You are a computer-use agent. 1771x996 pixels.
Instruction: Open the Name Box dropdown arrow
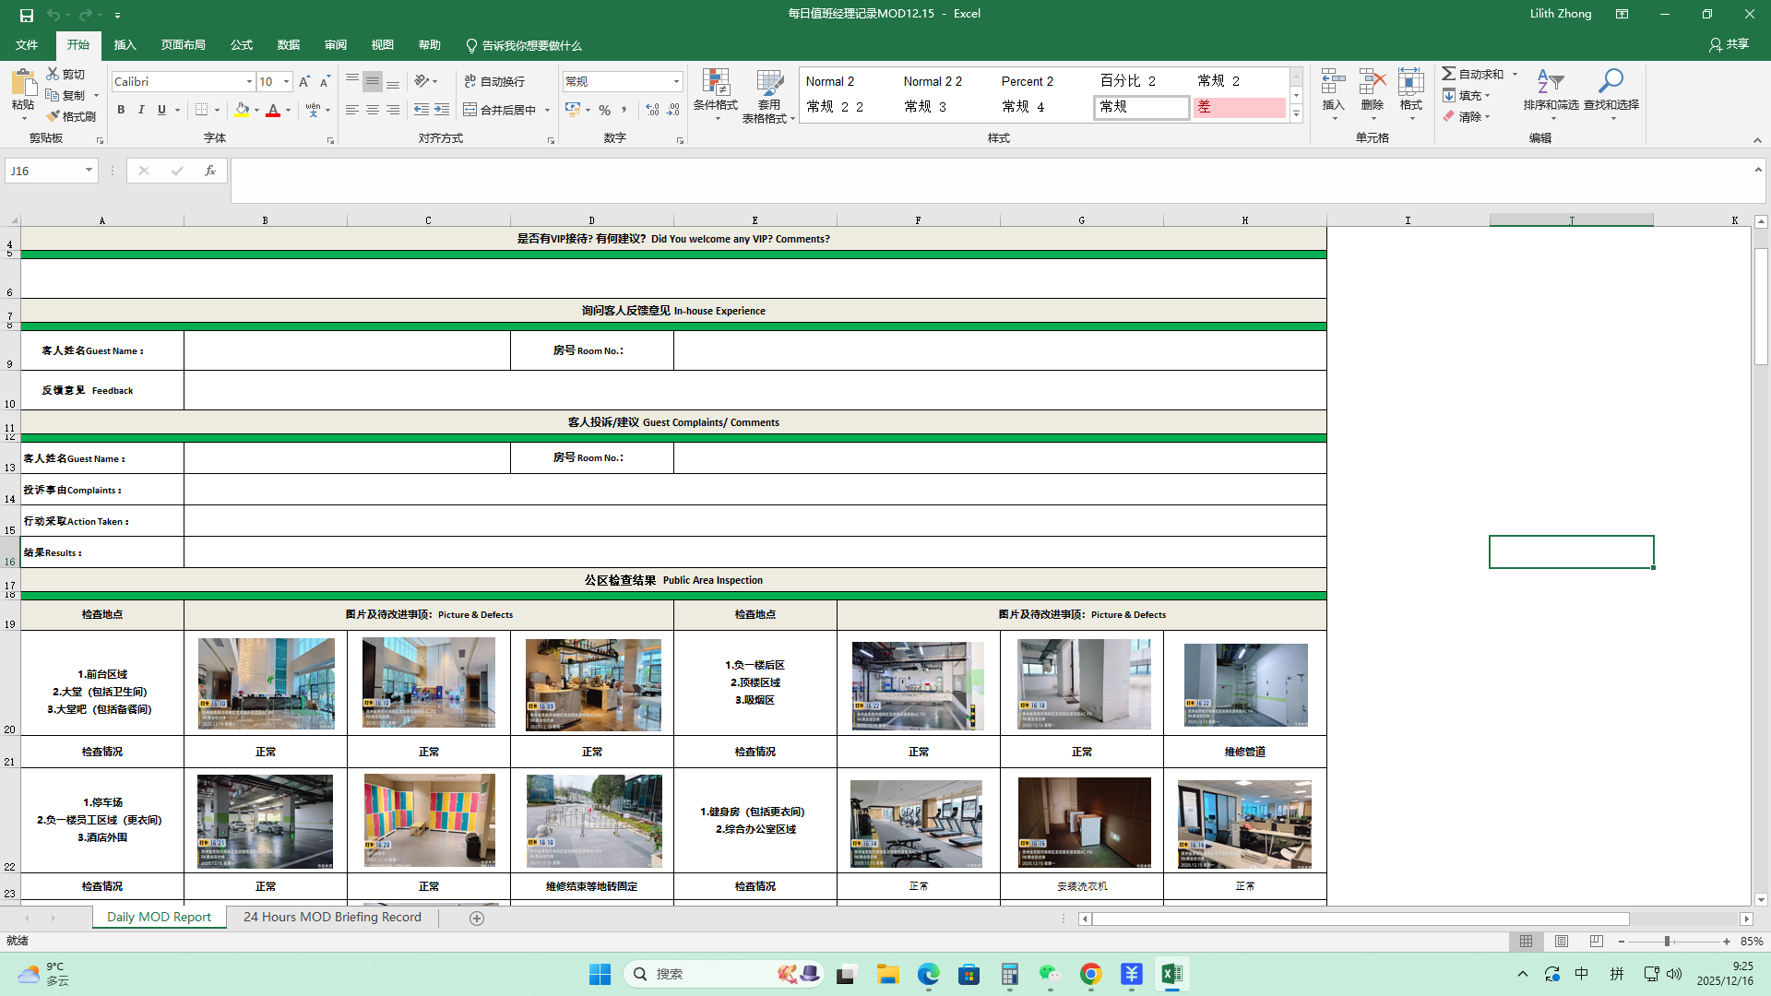point(89,171)
